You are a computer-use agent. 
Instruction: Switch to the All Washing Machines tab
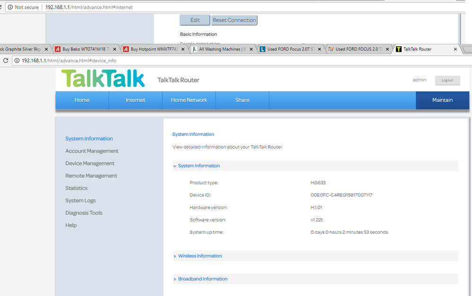221,49
